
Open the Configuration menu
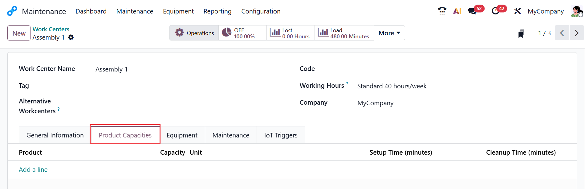pos(261,11)
